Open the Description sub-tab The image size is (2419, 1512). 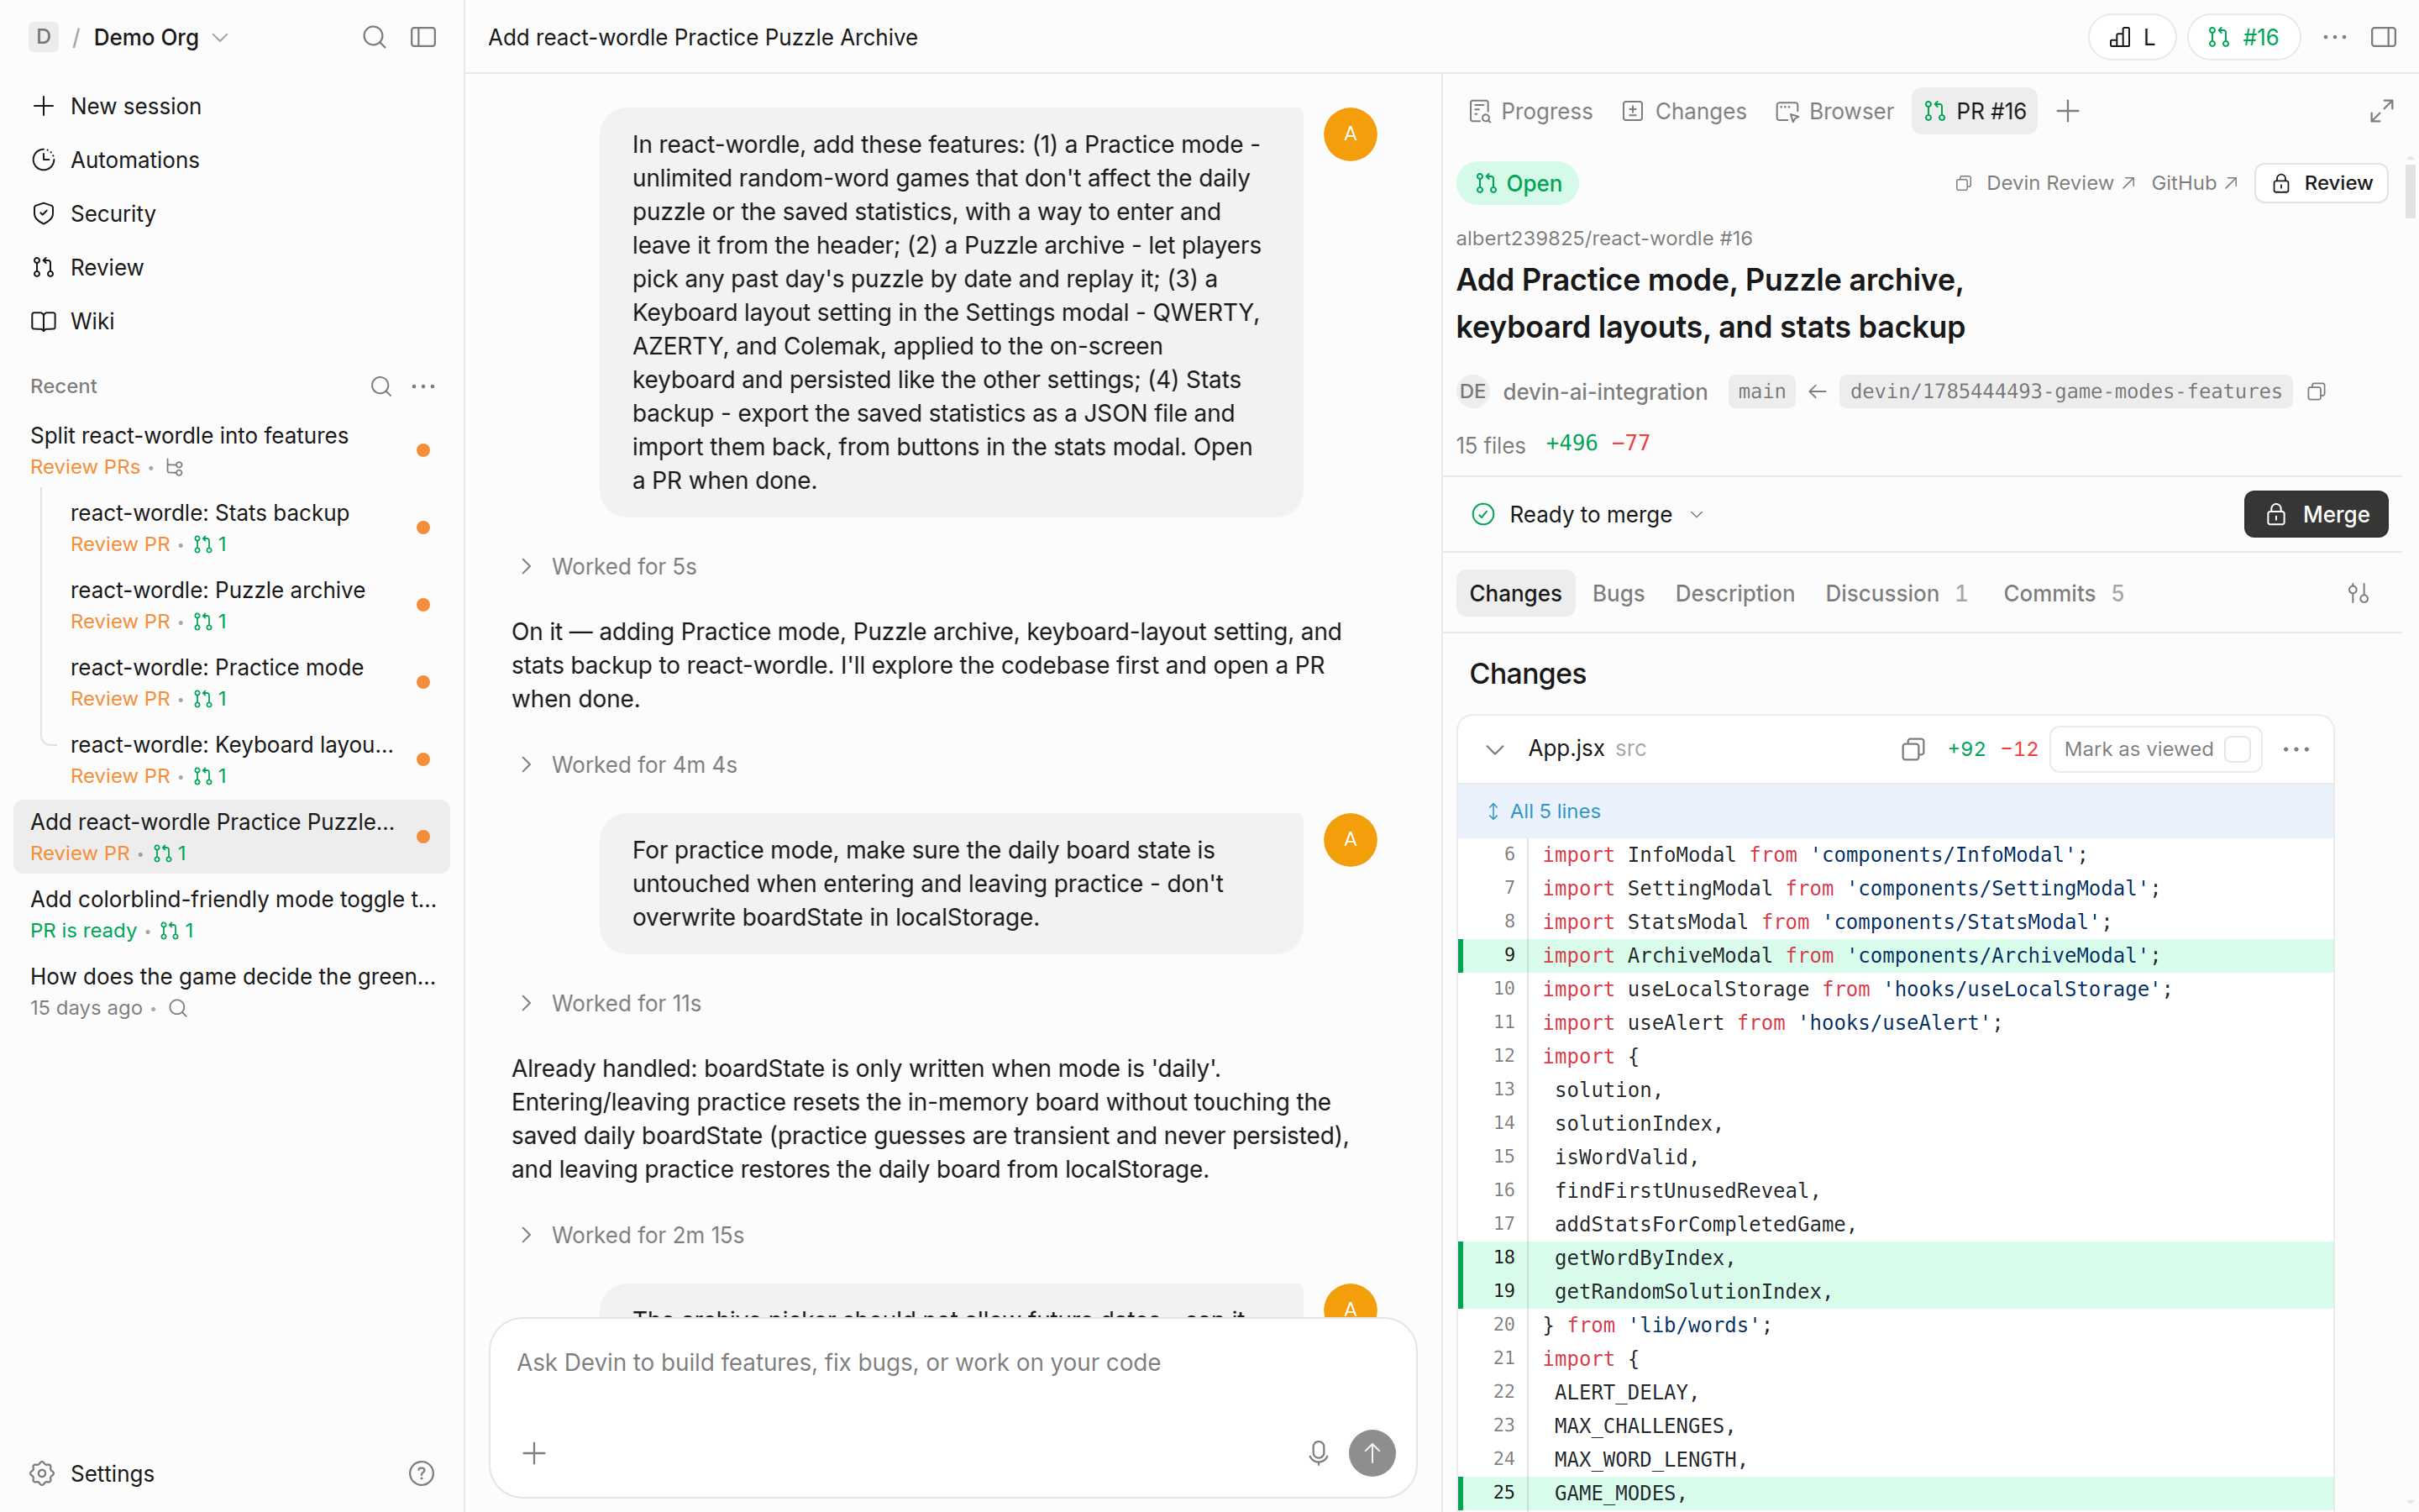click(1734, 593)
